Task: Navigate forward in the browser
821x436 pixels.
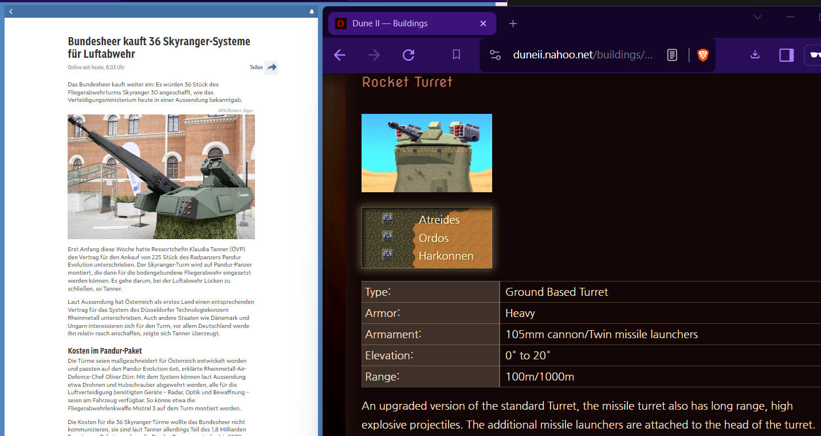Action: click(374, 55)
